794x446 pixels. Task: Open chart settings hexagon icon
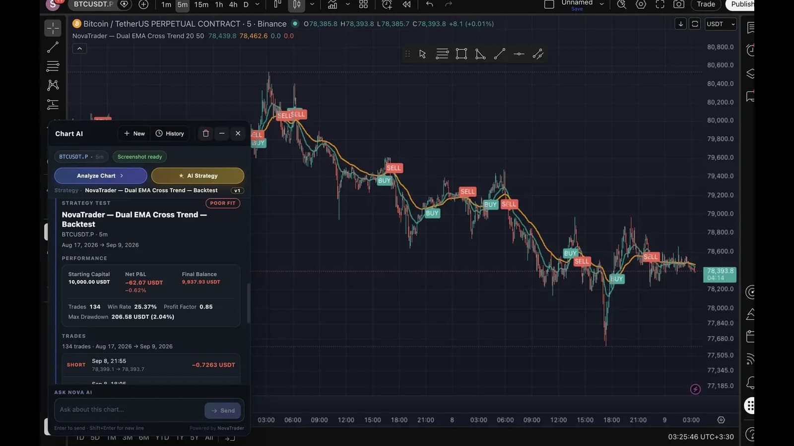(641, 4)
